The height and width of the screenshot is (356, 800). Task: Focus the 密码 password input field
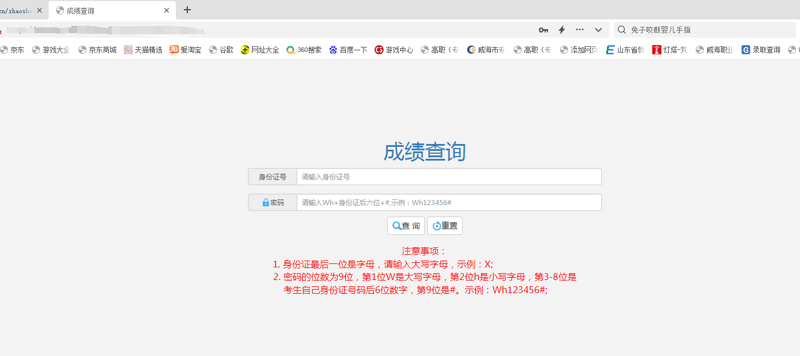coord(448,203)
